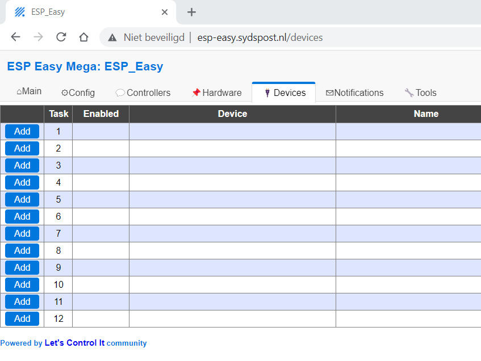Image resolution: width=481 pixels, height=361 pixels.
Task: Add a device to task 12
Action: (22, 318)
